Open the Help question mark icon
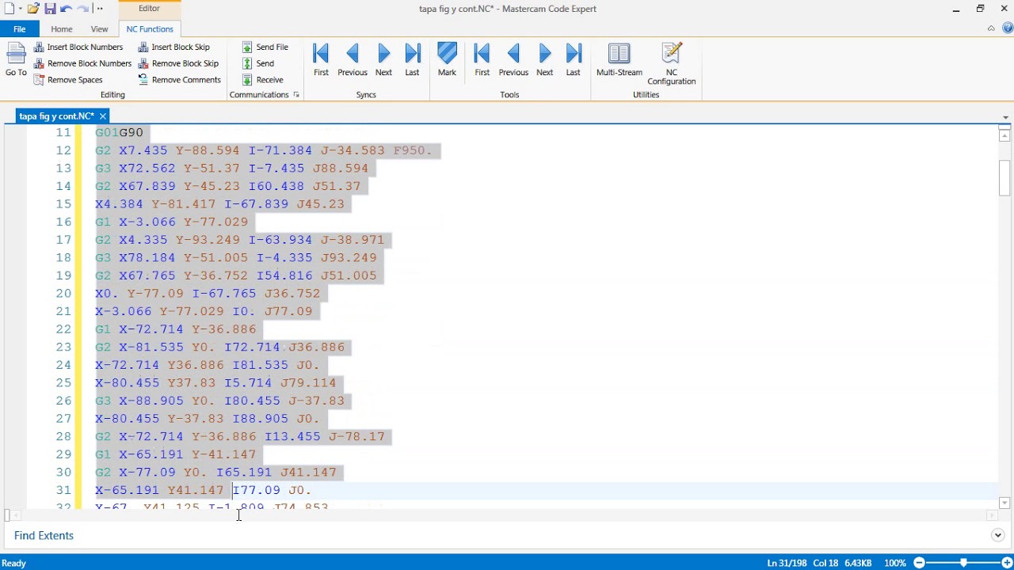This screenshot has height=570, width=1014. tap(1008, 28)
